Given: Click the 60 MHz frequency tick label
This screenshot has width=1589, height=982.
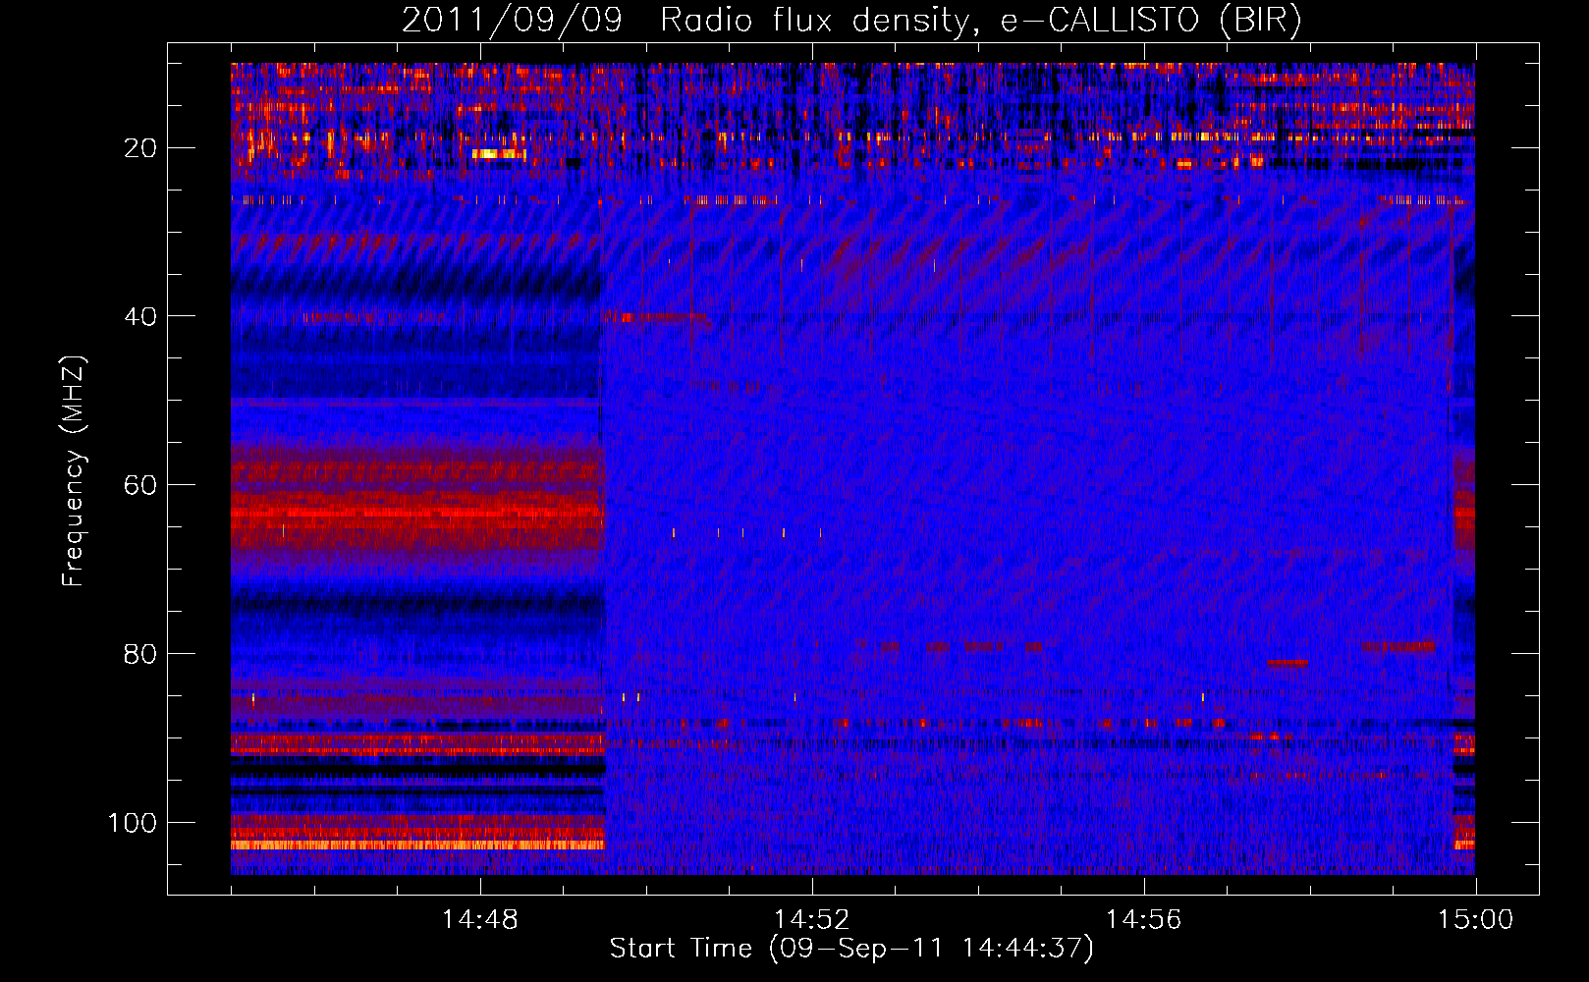Looking at the screenshot, I should (140, 485).
